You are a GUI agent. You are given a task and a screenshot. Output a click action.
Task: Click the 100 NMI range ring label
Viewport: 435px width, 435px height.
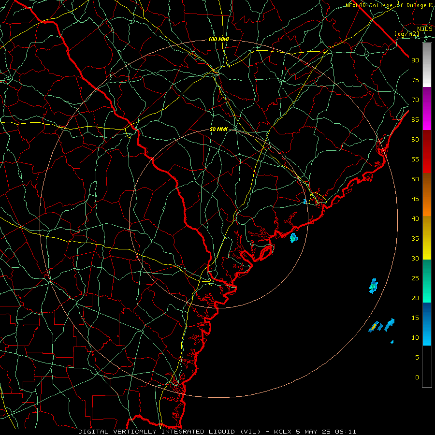click(x=218, y=40)
